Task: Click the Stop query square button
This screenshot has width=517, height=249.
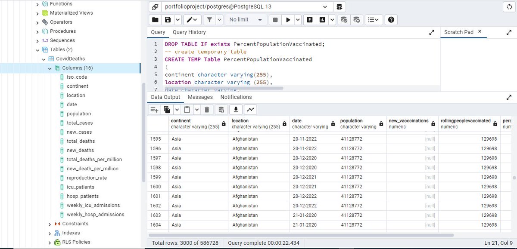Action: click(275, 20)
